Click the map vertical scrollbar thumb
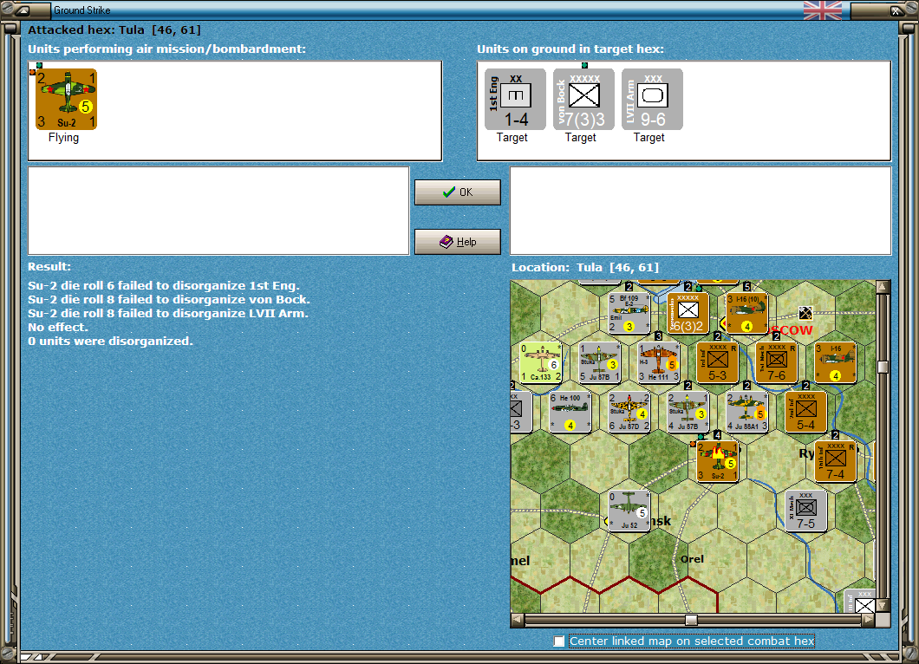 click(883, 367)
